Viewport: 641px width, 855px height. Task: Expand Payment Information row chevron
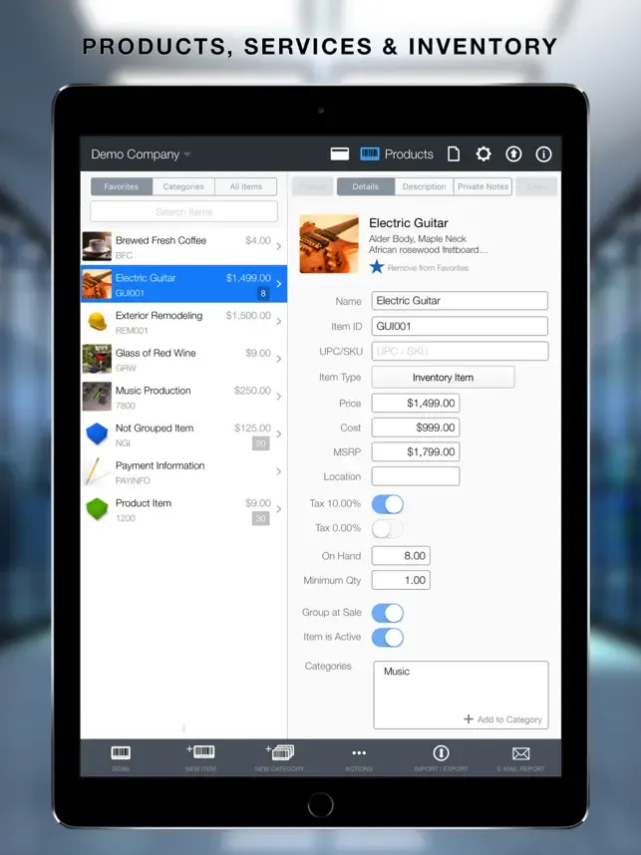tap(279, 471)
